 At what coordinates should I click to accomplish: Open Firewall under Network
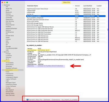click(x=8, y=54)
